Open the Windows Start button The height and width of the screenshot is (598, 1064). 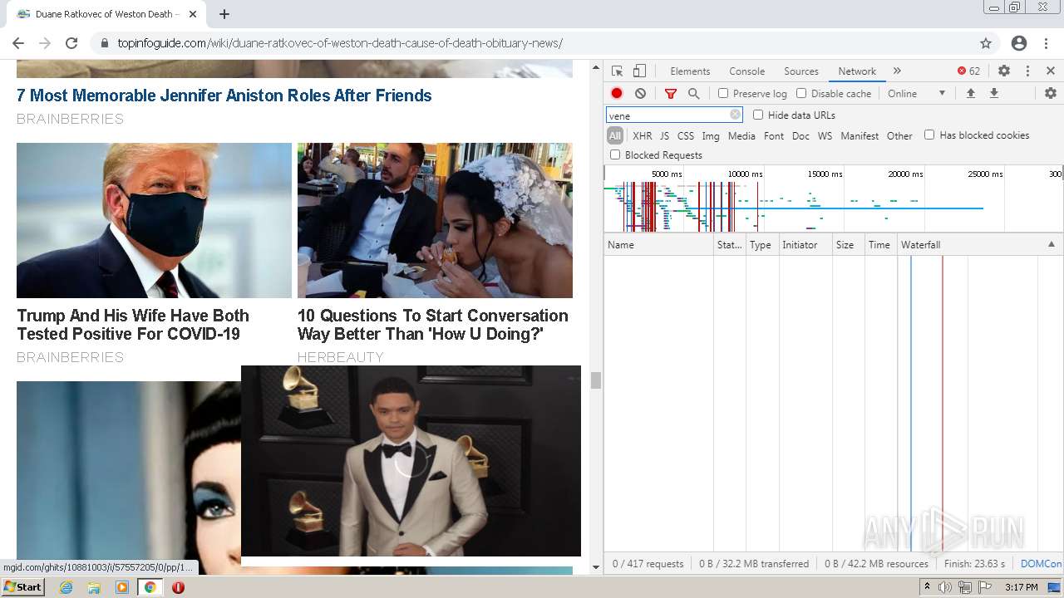(22, 587)
